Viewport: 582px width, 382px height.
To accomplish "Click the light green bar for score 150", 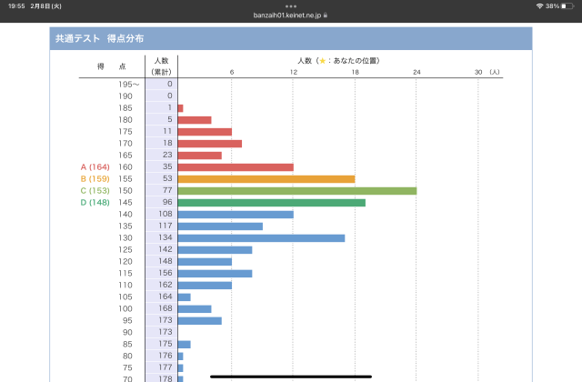I will tap(297, 191).
